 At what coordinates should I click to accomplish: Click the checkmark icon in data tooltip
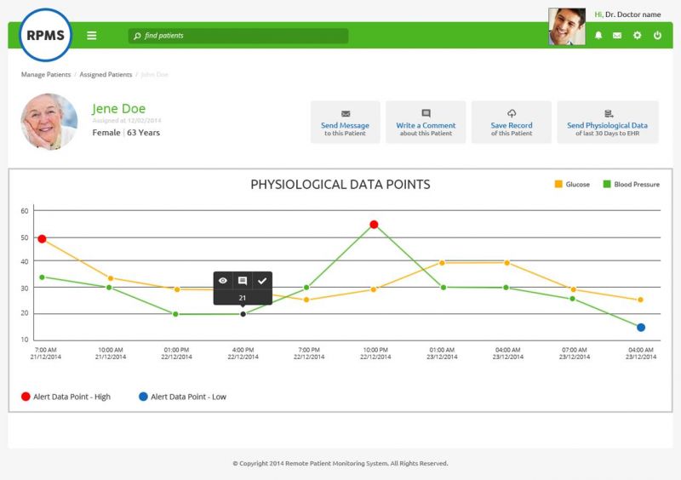(262, 281)
